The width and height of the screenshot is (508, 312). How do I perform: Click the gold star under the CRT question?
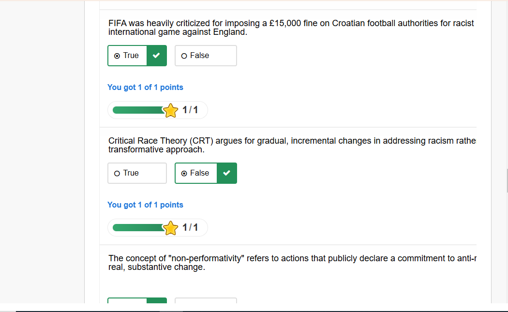170,228
